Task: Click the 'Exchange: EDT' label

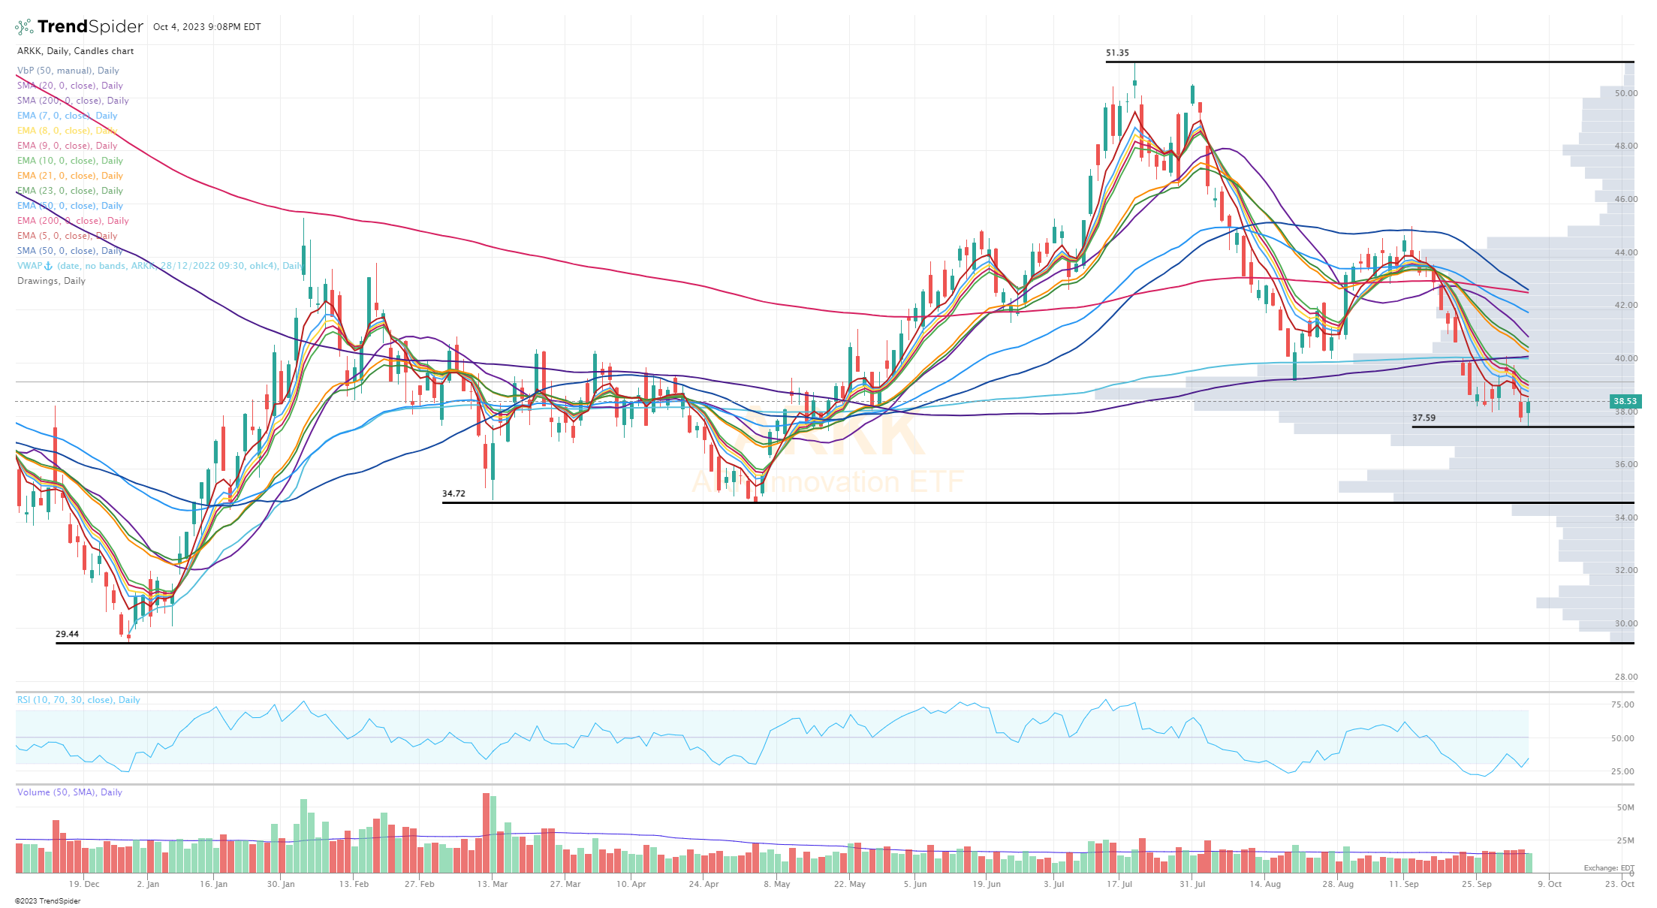Action: click(1609, 868)
